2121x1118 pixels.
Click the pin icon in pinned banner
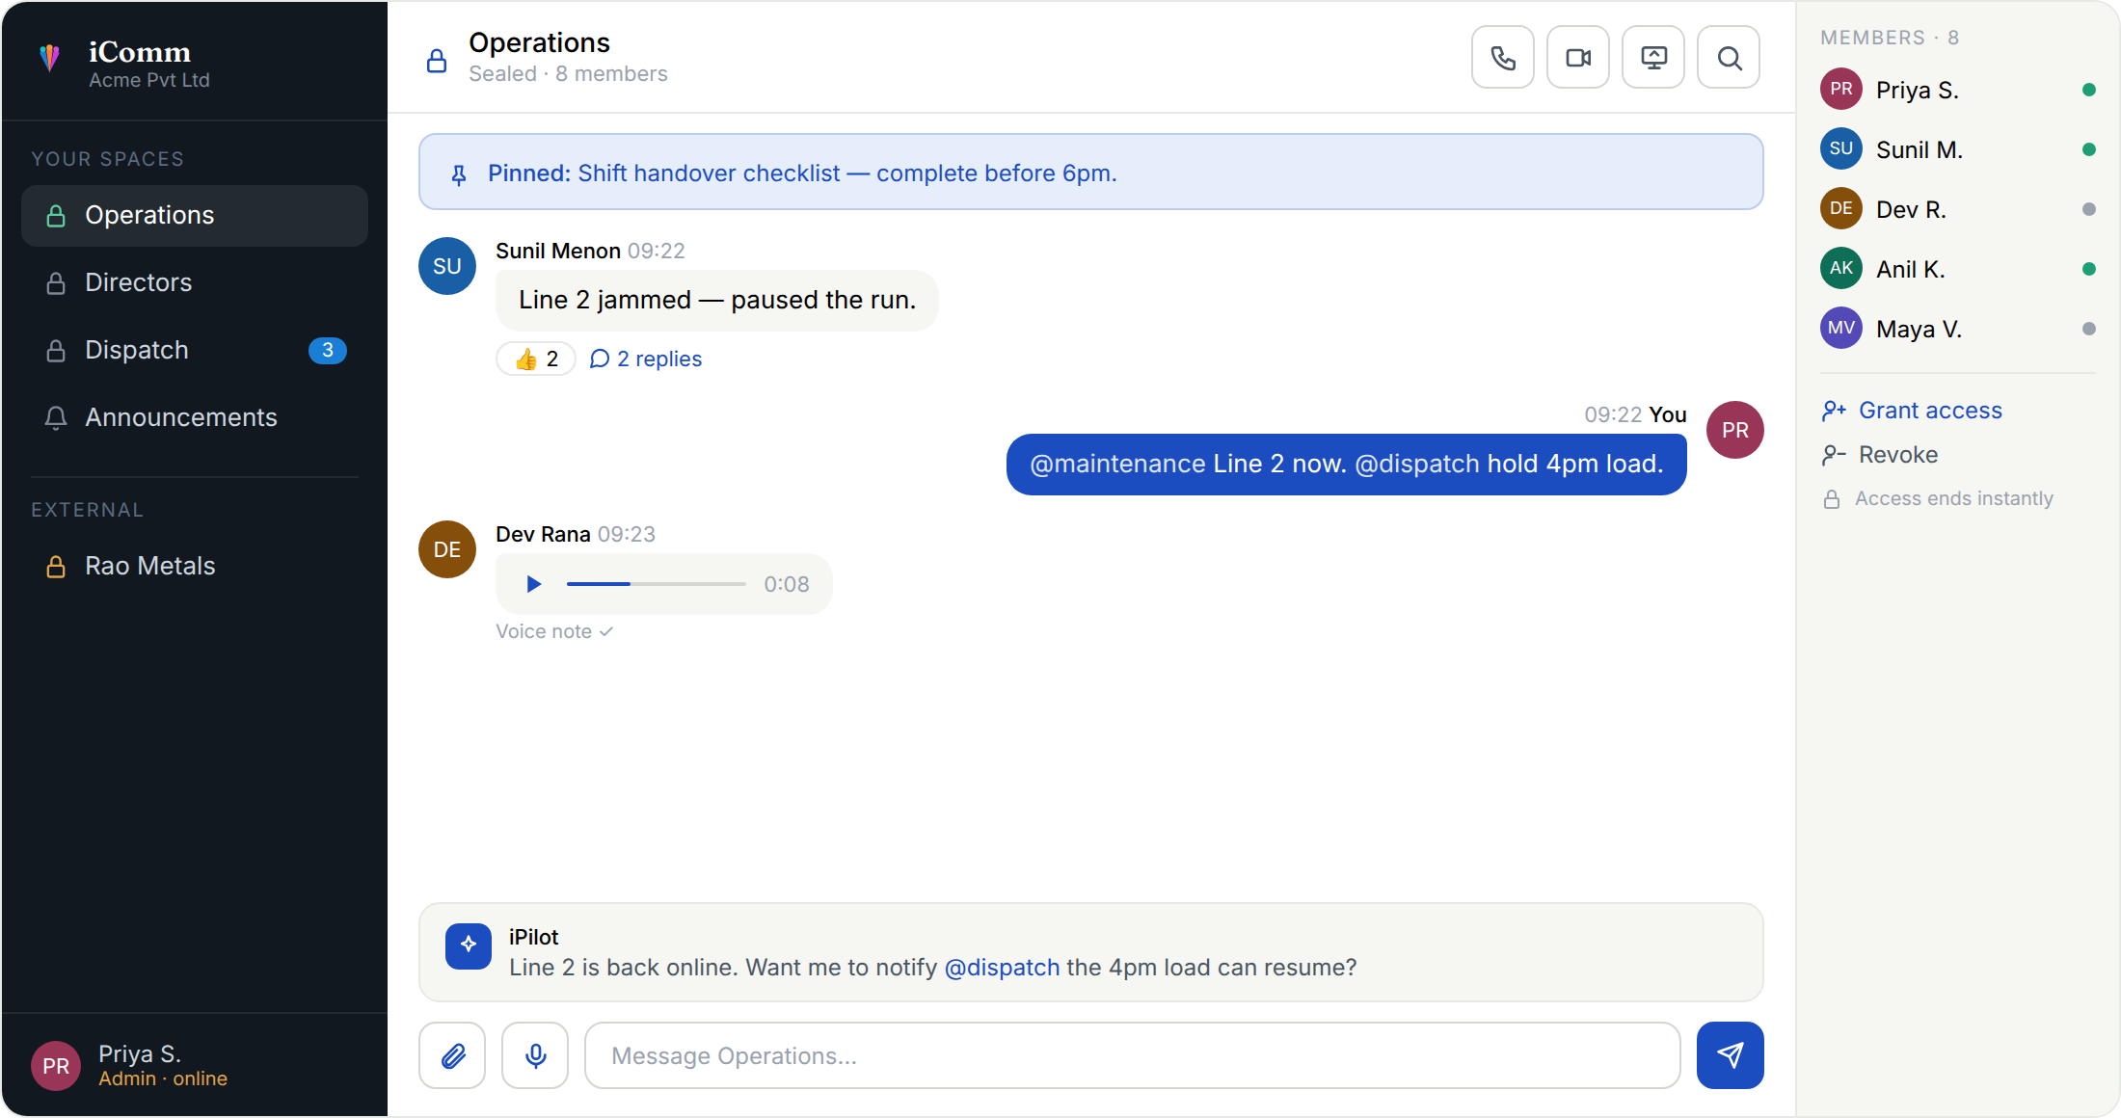click(459, 174)
